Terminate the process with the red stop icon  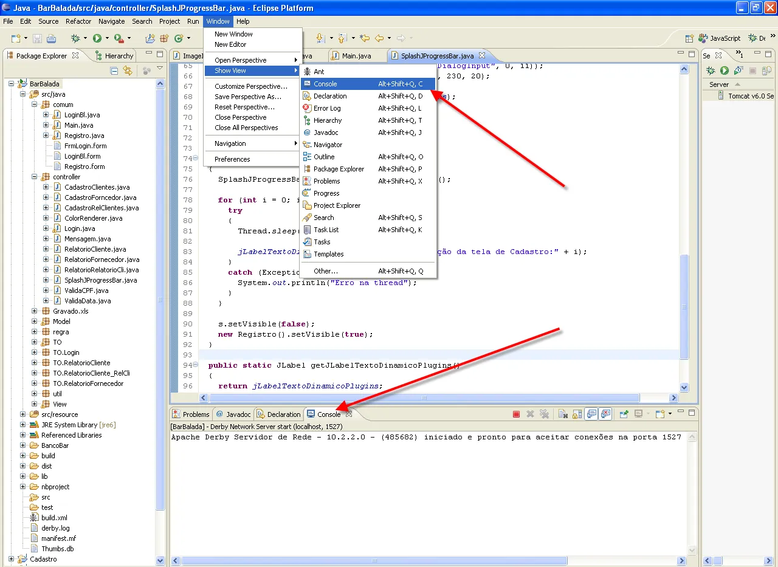point(516,414)
